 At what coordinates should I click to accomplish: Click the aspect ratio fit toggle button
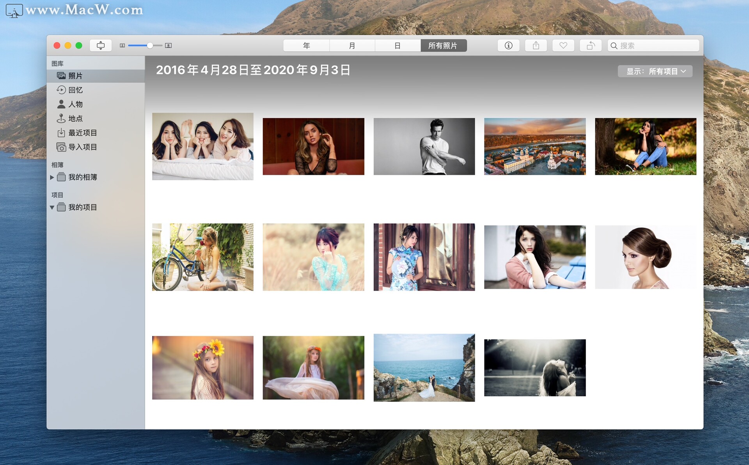(101, 46)
